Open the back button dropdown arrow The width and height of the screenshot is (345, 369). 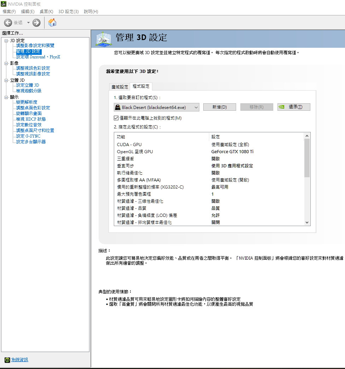[x=29, y=23]
